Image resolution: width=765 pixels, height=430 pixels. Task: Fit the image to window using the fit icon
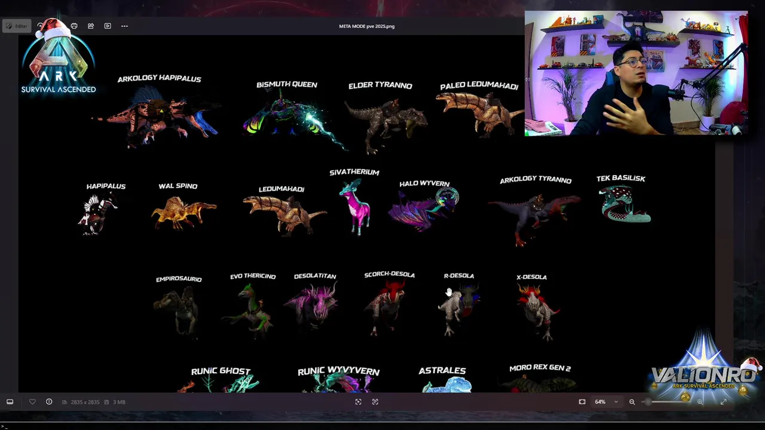(582, 402)
